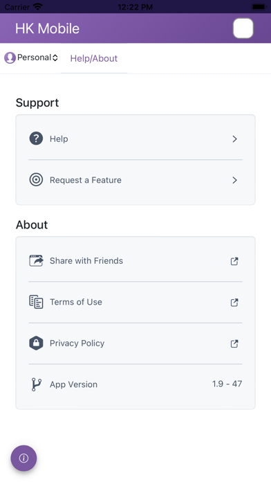
Task: Tap the Request a Feature target icon
Action: point(36,180)
